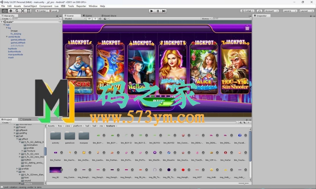Select the btn_VIP-ic asset icon
Screen dimensions: 316x189
(211, 153)
